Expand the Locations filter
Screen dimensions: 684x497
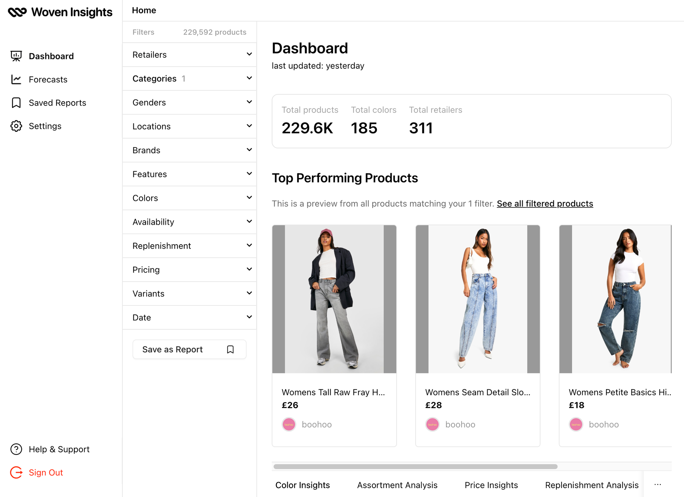pyautogui.click(x=189, y=126)
